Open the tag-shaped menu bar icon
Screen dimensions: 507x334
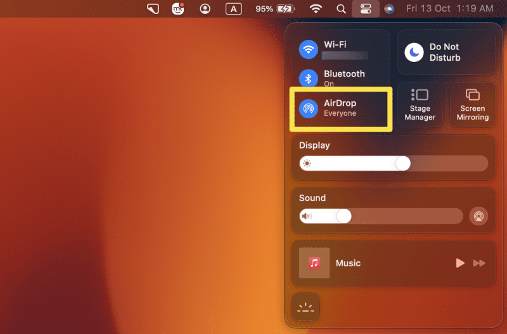pyautogui.click(x=153, y=9)
